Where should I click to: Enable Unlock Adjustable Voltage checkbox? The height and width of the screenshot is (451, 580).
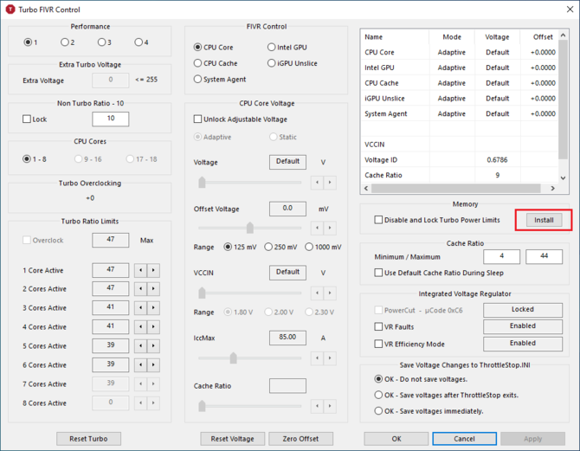[198, 119]
